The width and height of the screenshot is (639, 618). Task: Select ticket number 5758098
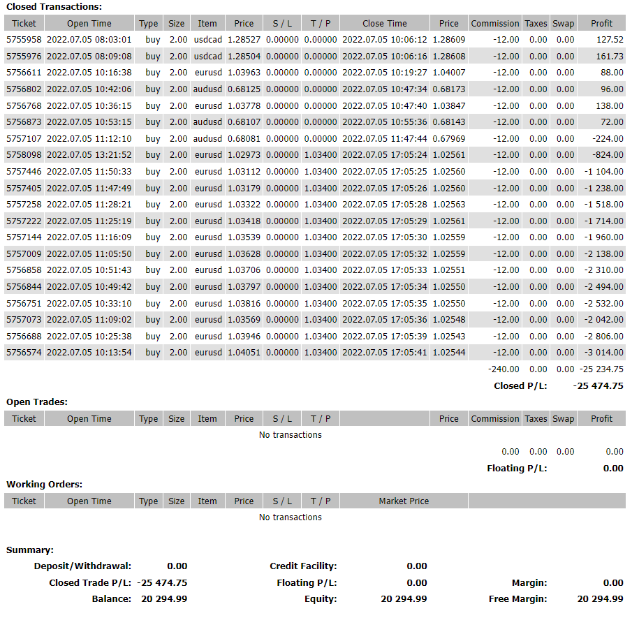[24, 155]
